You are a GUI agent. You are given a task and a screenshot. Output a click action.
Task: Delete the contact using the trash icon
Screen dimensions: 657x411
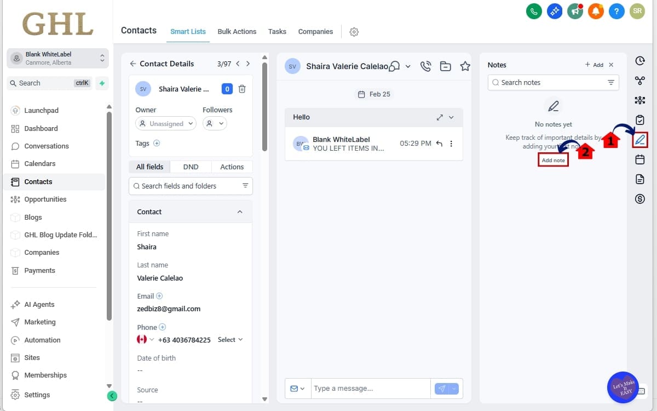[242, 88]
